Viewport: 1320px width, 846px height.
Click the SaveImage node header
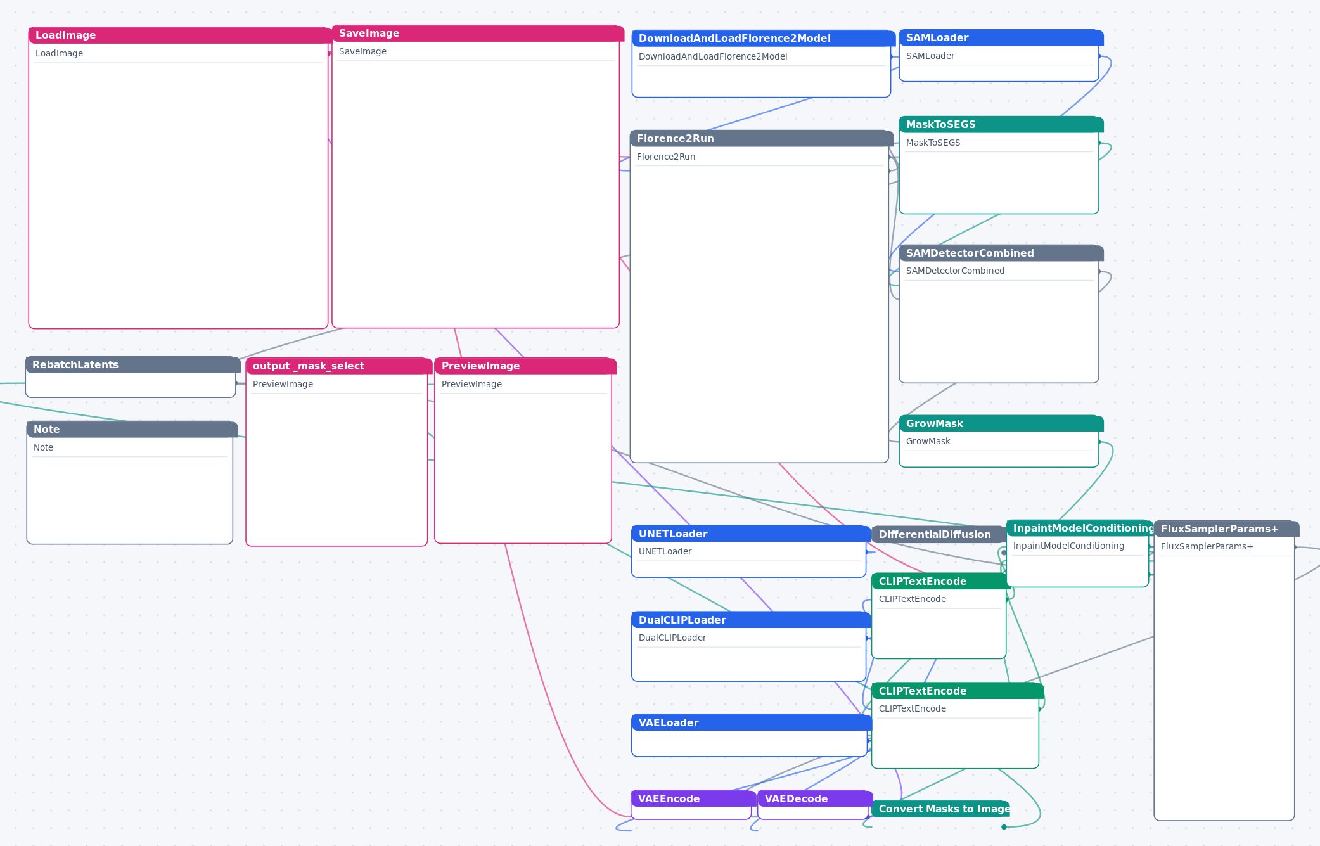(478, 34)
